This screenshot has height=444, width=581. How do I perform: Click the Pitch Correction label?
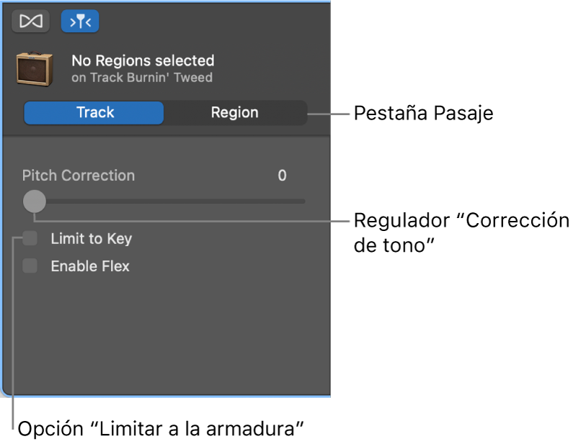click(78, 175)
